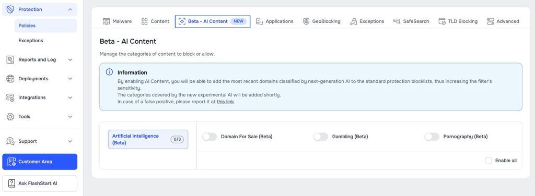Expand the Deployments chevron
Screen dimensions: 535x196
tap(71, 79)
